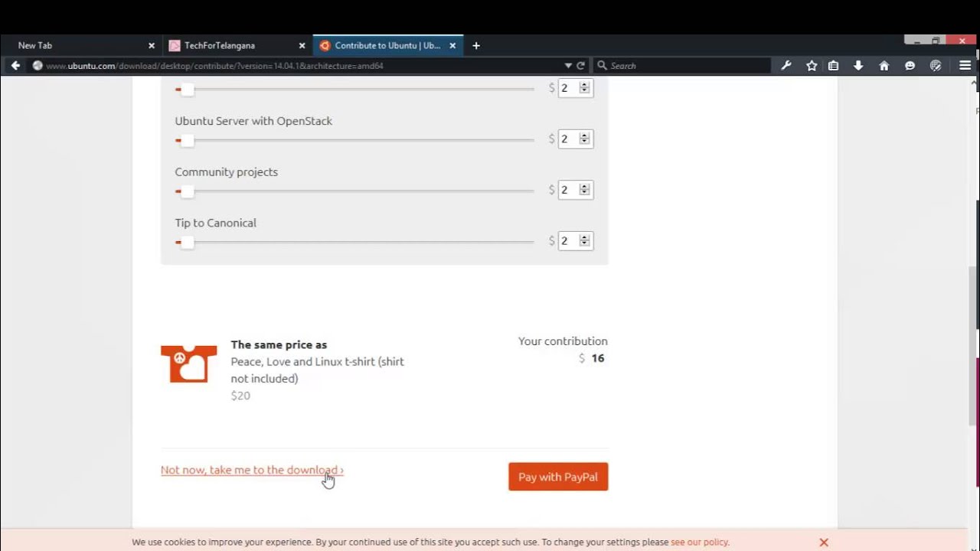The image size is (980, 551).
Task: Click the Tip to Canonical slider handle
Action: coord(187,243)
